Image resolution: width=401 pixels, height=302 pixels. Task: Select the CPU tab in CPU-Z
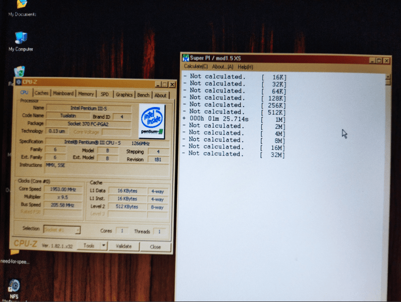[x=24, y=92]
